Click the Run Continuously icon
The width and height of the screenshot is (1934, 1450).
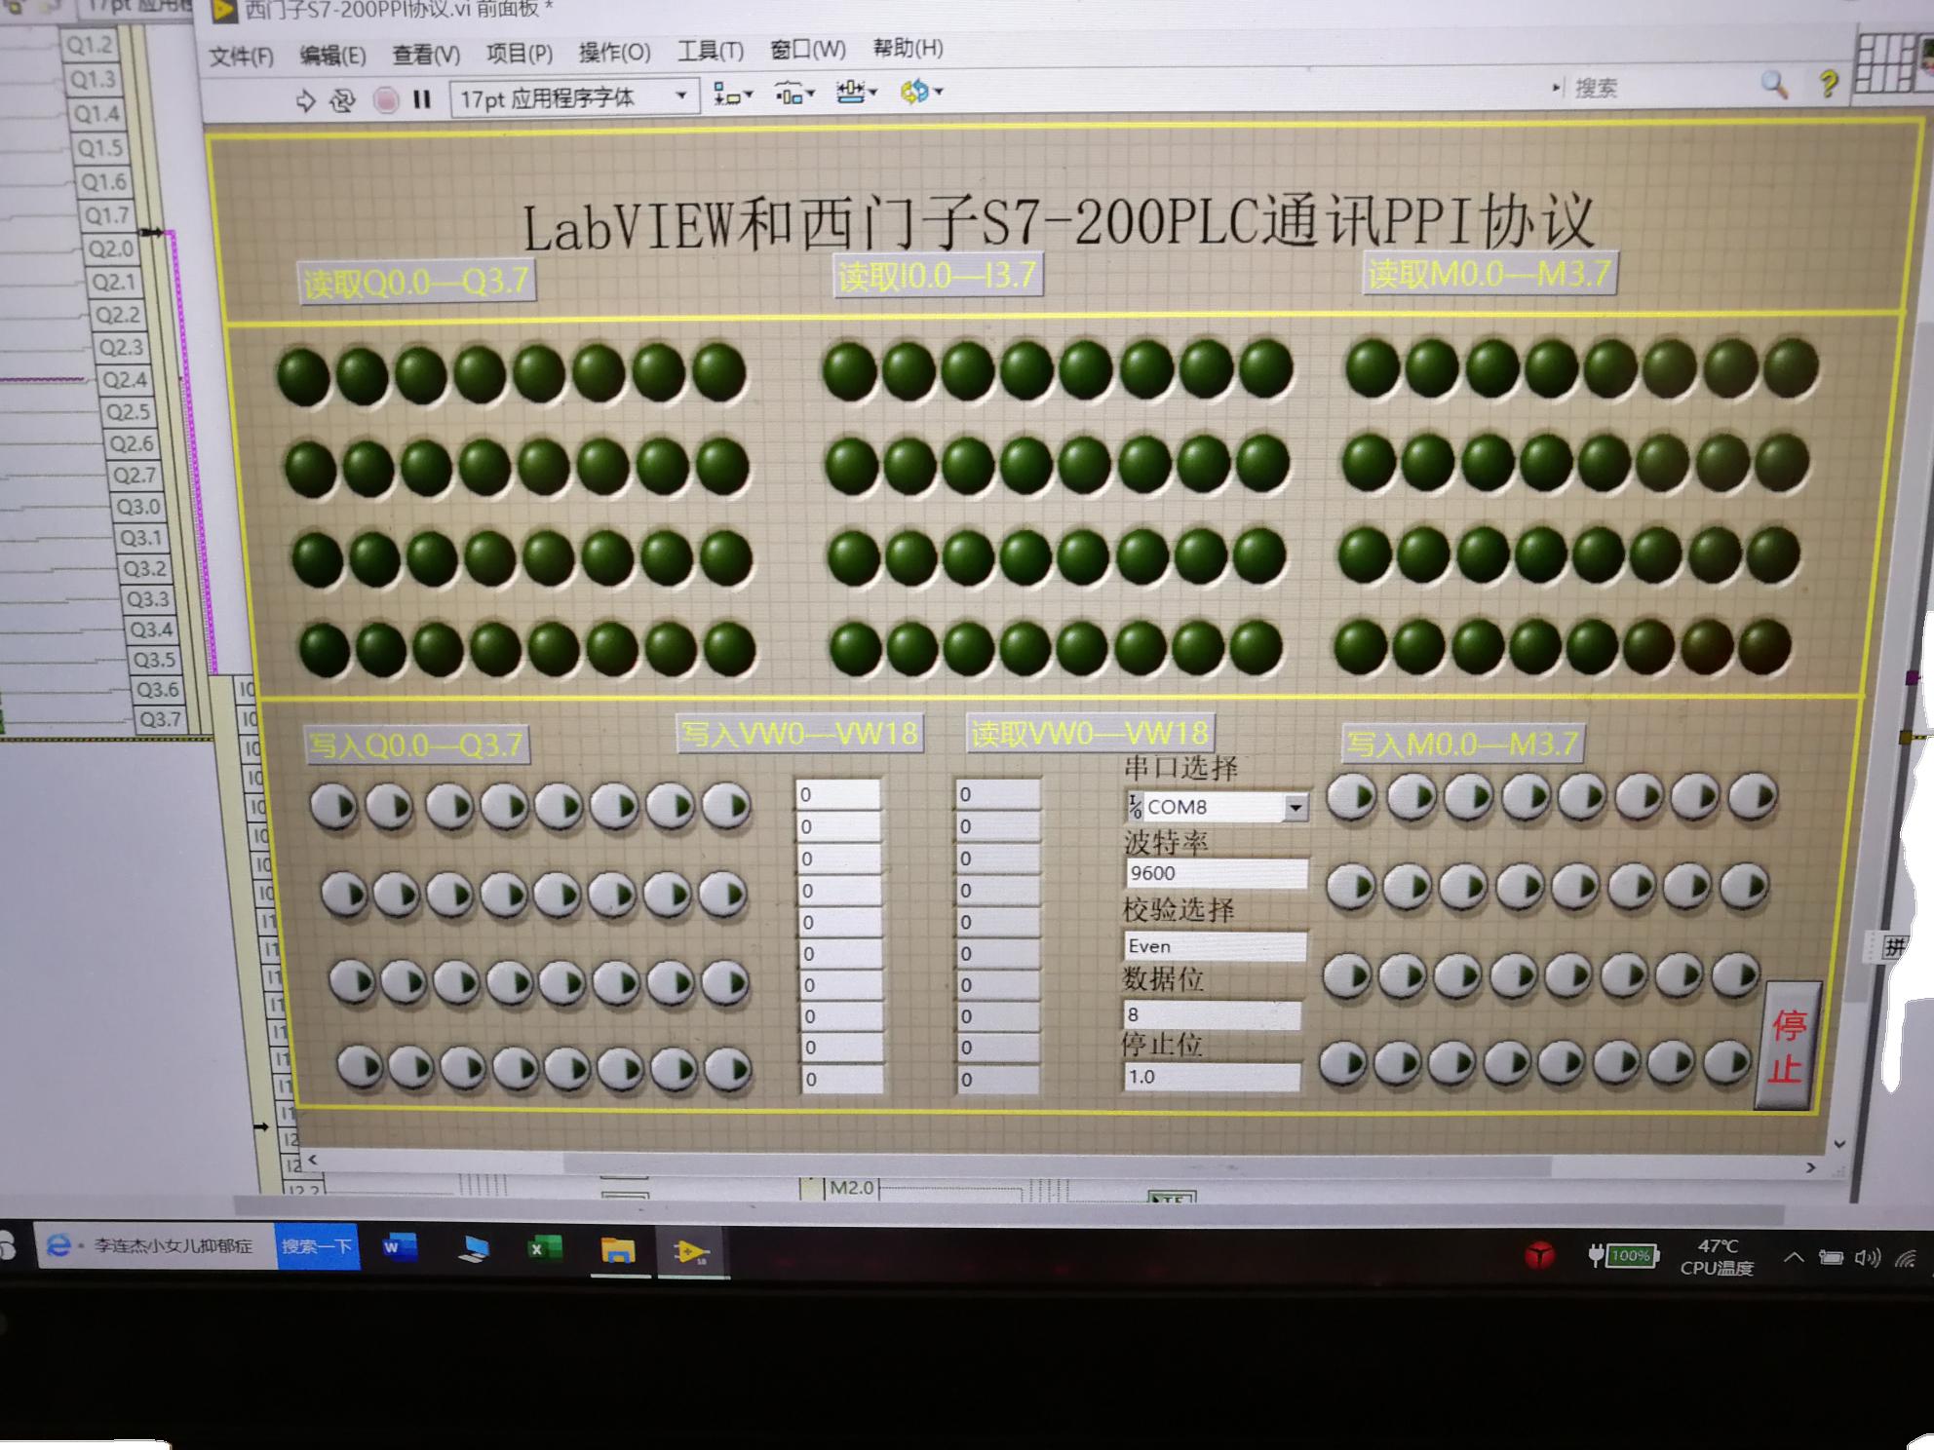(343, 99)
